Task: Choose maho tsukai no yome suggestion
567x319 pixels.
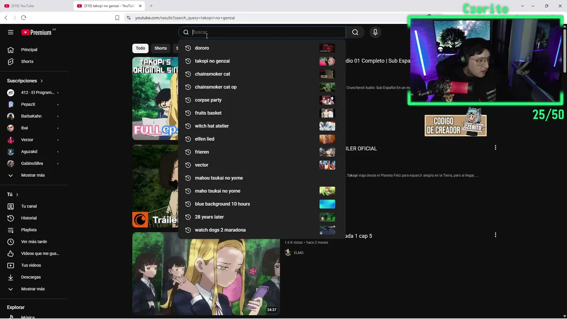Action: click(262, 191)
